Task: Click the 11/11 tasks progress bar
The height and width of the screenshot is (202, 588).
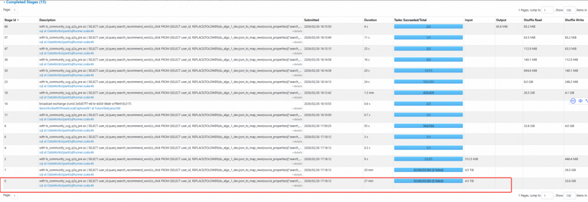Action: coord(428,70)
